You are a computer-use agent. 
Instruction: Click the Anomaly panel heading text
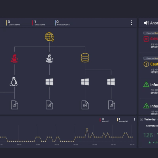(x=154, y=23)
